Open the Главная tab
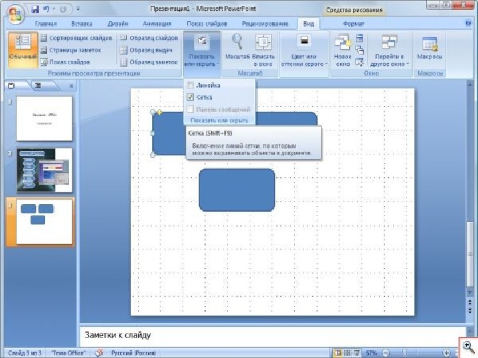478x358 pixels. (46, 24)
